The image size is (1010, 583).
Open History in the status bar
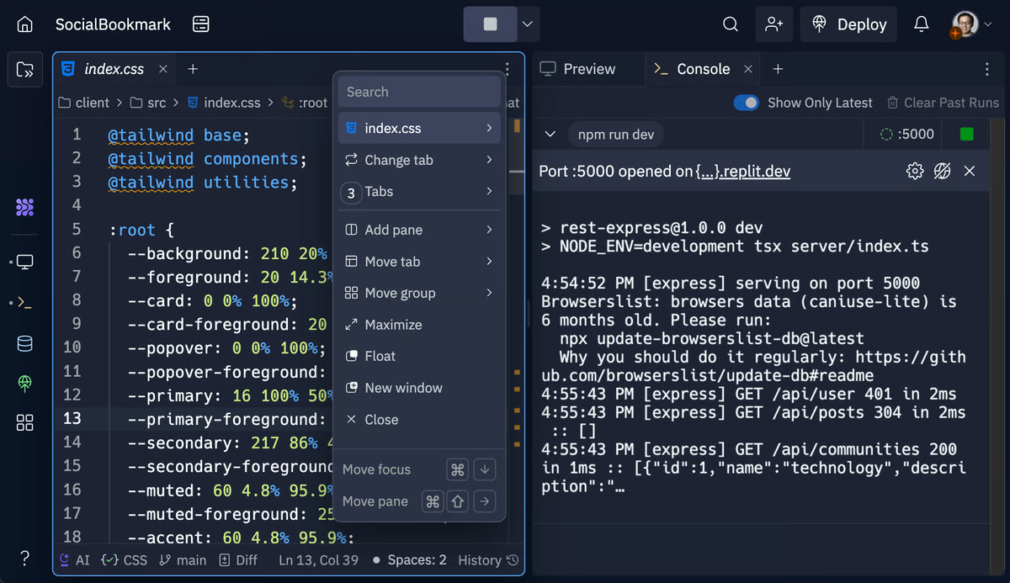tap(488, 559)
